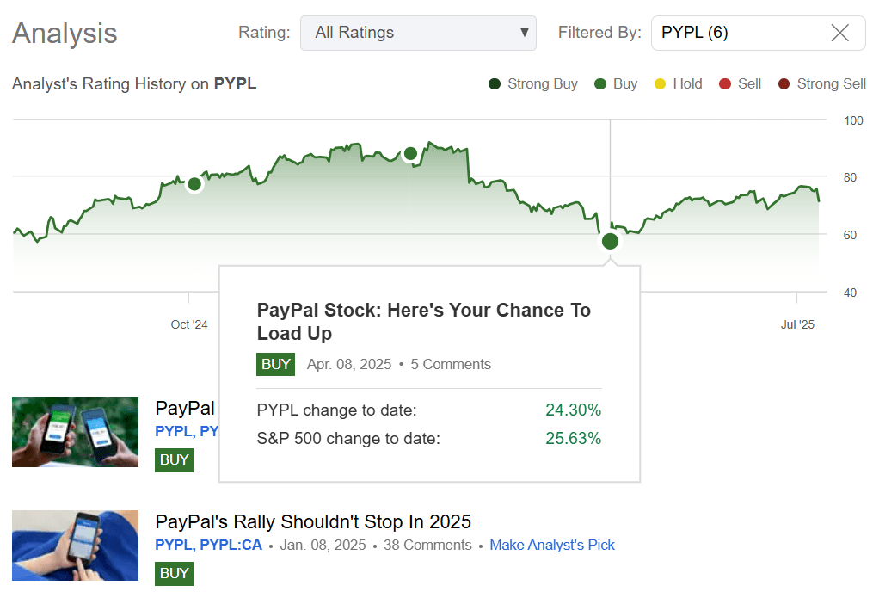873x598 pixels.
Task: Click the Strong Buy legend dot
Action: [495, 83]
